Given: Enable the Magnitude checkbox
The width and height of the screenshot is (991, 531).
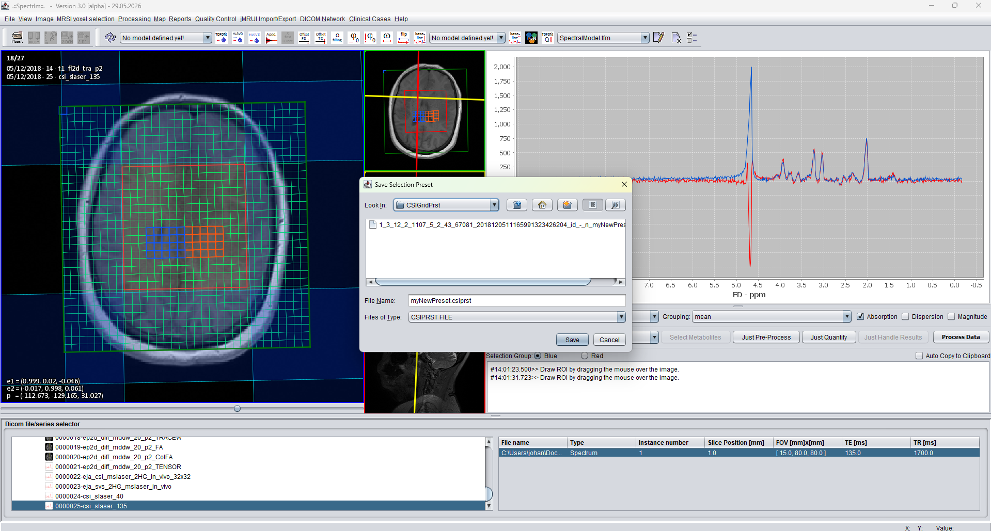Looking at the screenshot, I should [x=951, y=316].
